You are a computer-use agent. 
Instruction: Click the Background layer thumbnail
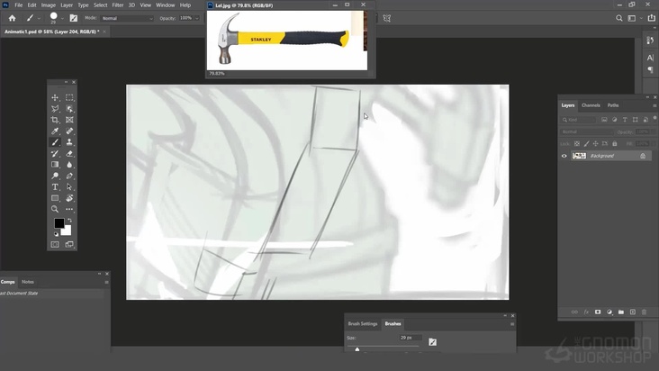coord(579,156)
